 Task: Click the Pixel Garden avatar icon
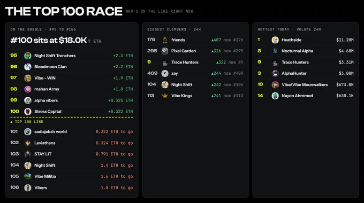click(x=165, y=51)
